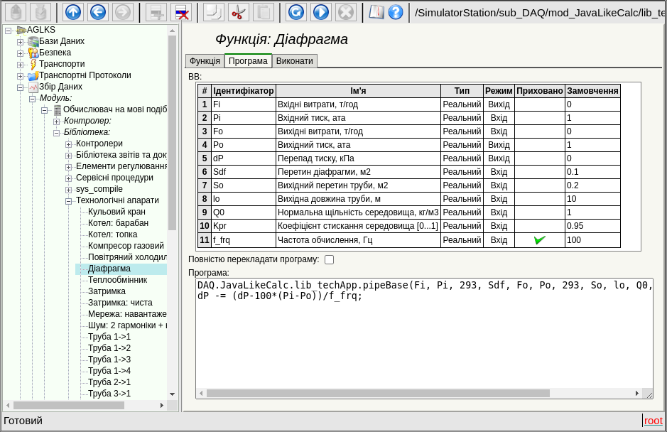Click the 'root' user link
667x432 pixels.
coord(653,421)
